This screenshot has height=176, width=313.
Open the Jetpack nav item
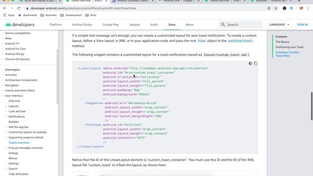pos(134,24)
